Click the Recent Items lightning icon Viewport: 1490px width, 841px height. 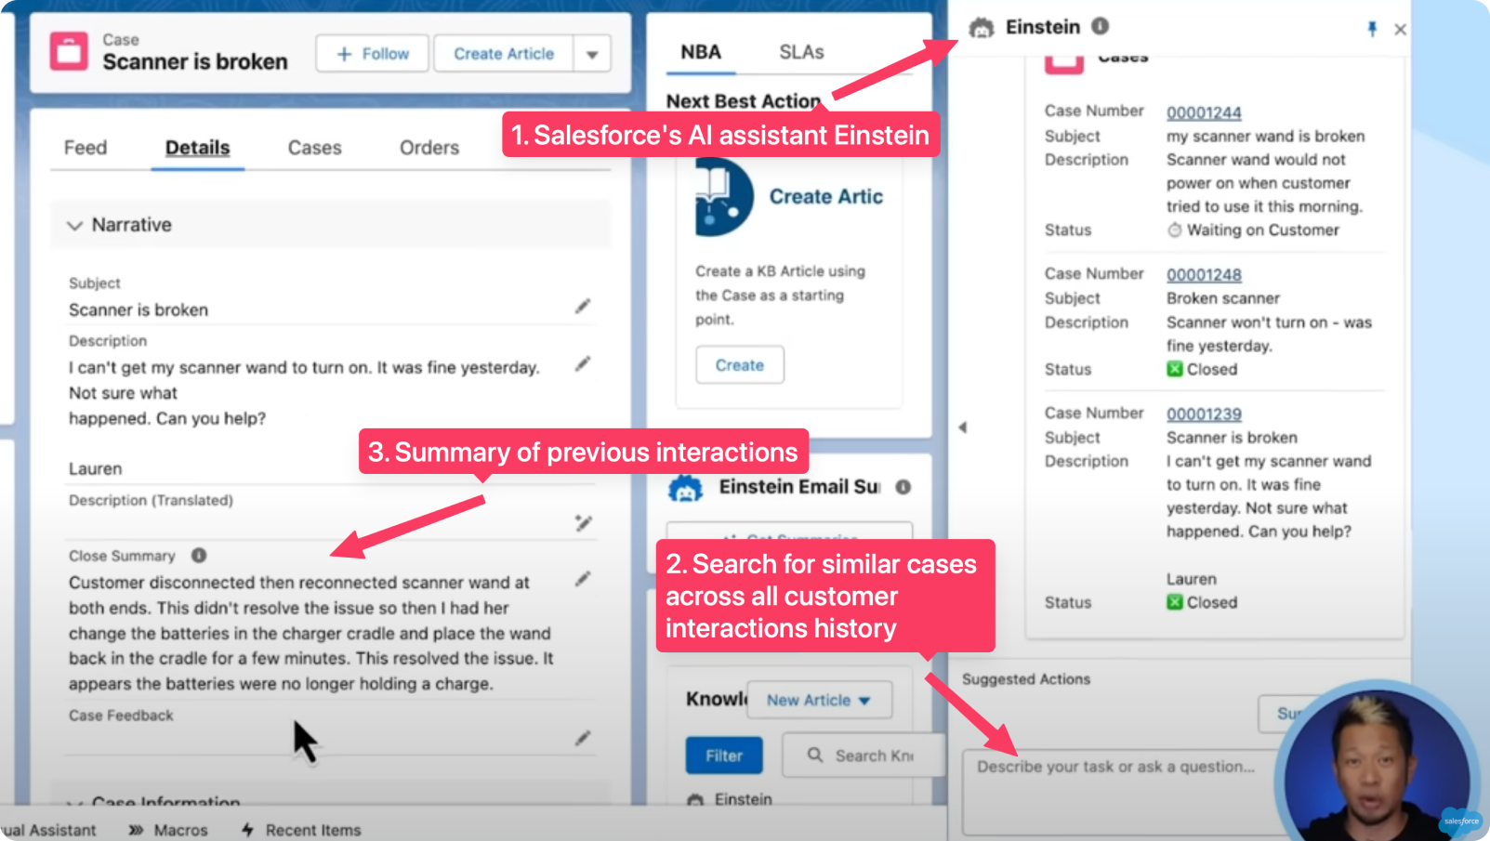(x=247, y=829)
